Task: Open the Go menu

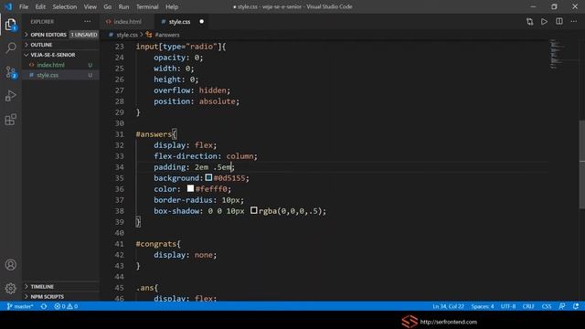Action: coord(108,6)
